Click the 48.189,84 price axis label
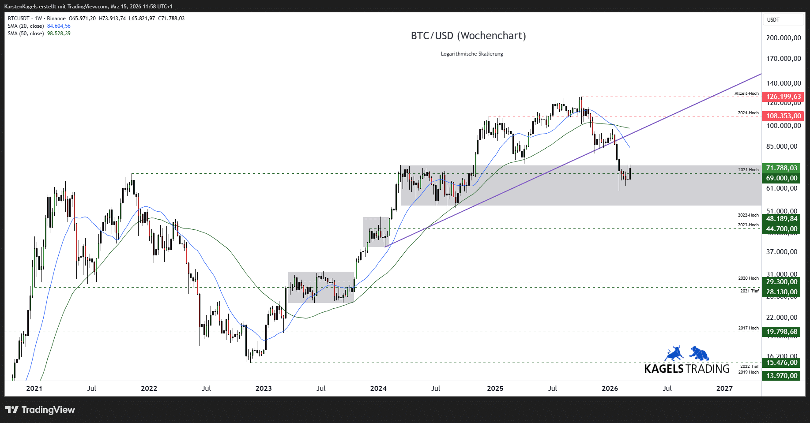810x423 pixels. pyautogui.click(x=781, y=219)
